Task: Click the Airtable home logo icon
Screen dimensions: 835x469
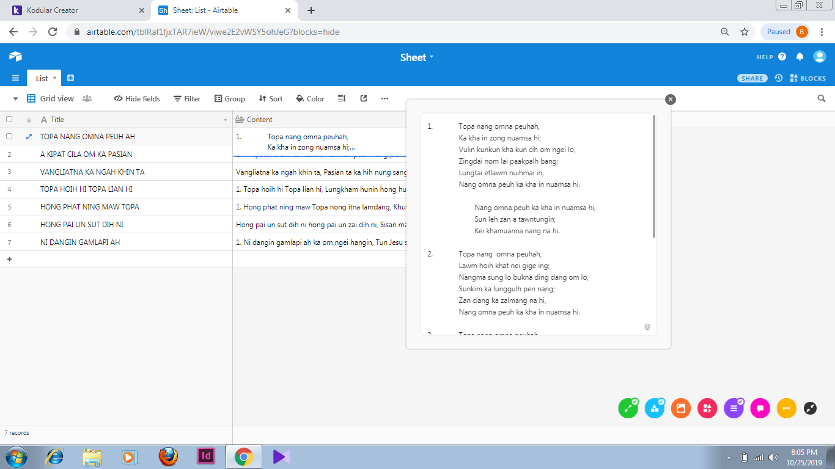Action: 15,57
